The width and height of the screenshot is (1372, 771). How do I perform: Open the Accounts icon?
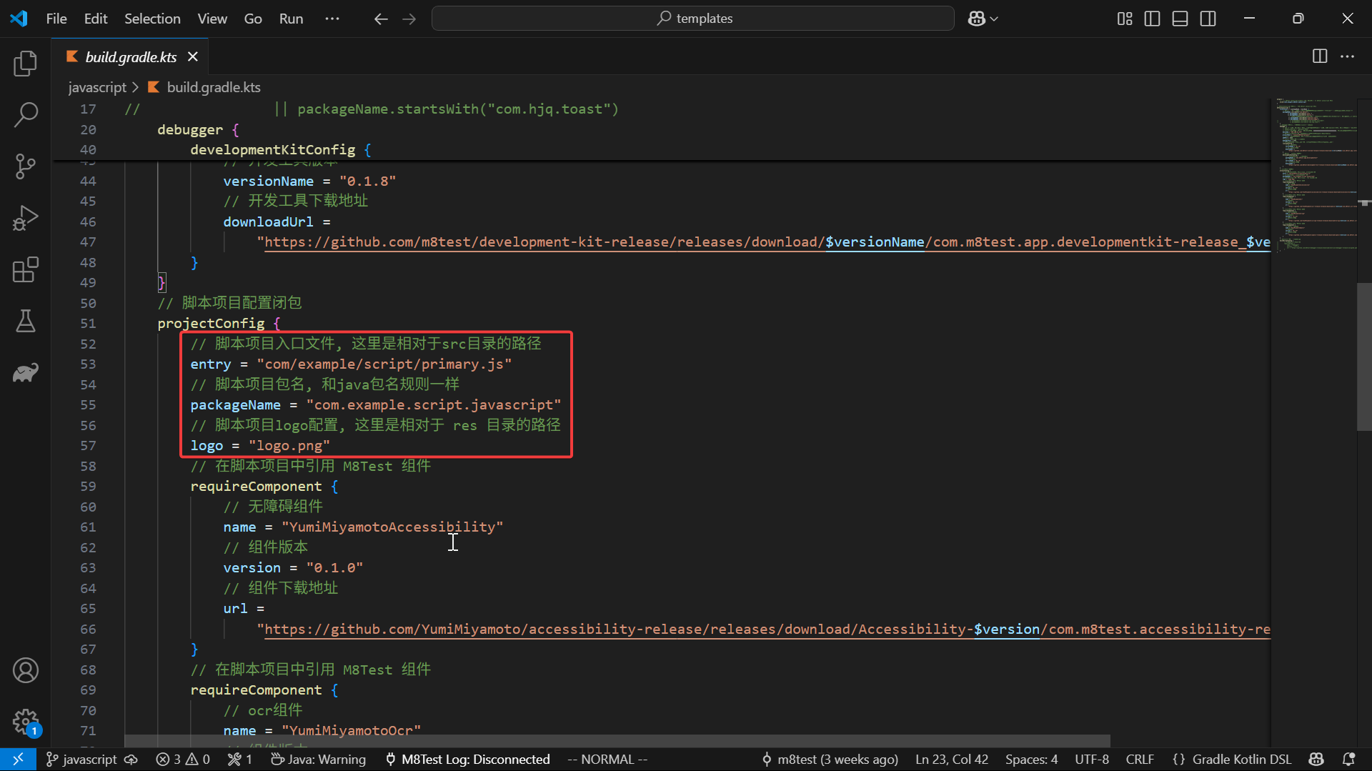point(26,670)
